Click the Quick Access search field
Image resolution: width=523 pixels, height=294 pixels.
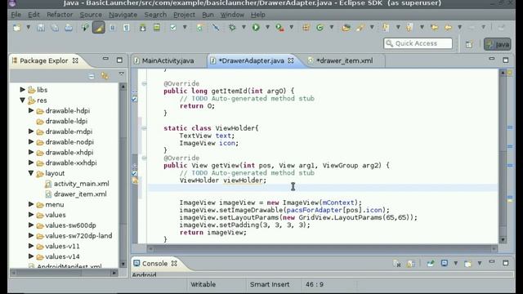point(418,43)
